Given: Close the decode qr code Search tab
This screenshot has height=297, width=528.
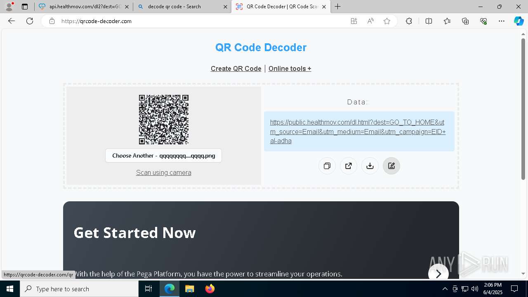Looking at the screenshot, I should click(x=225, y=7).
